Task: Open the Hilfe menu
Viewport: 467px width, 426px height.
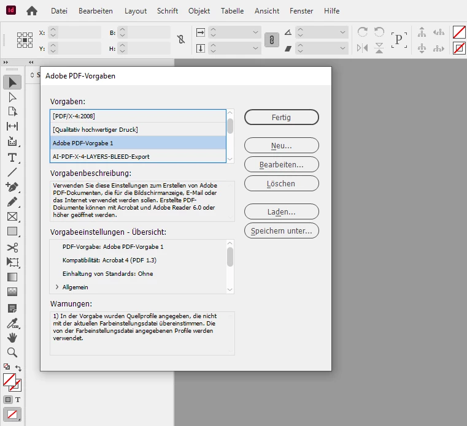Action: click(x=331, y=11)
